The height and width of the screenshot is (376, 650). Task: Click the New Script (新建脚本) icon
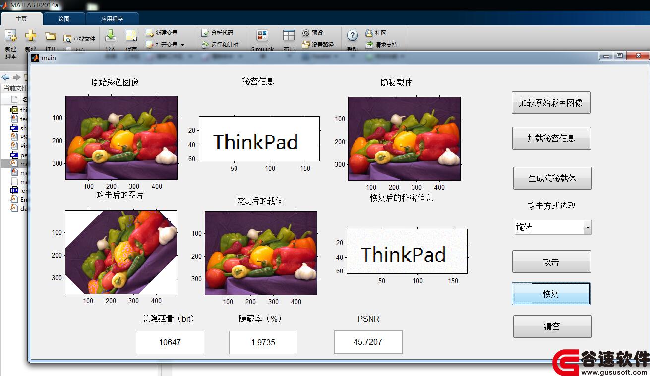10,36
